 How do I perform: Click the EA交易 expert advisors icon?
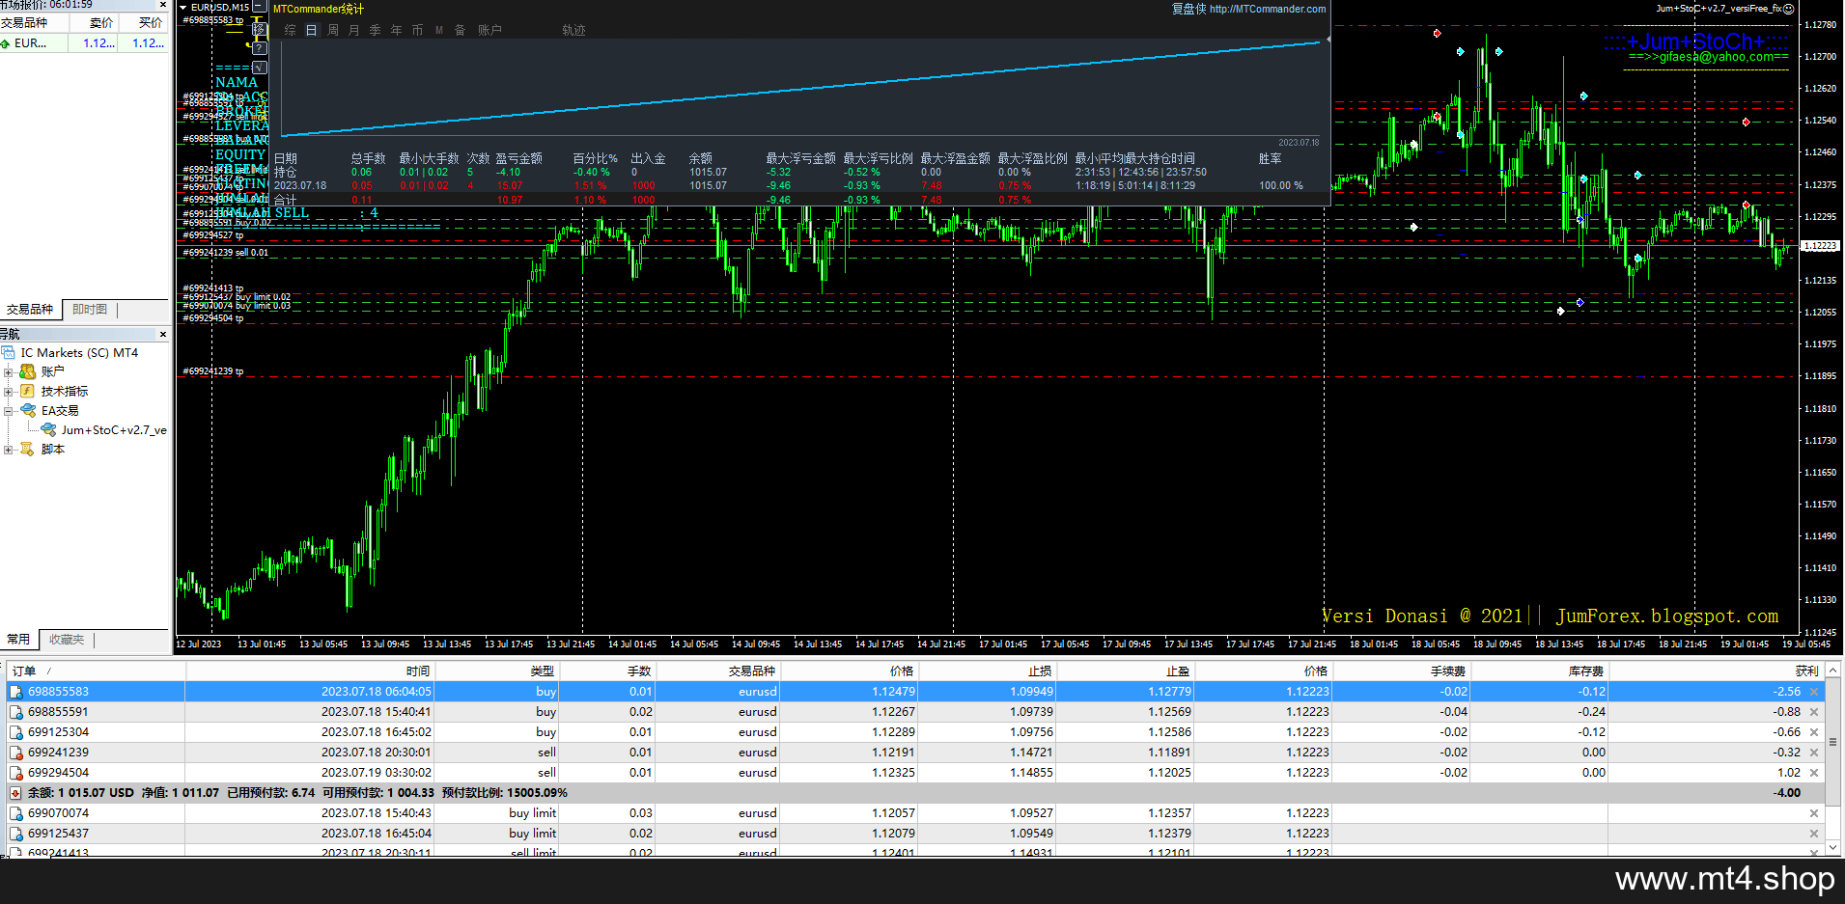point(27,410)
